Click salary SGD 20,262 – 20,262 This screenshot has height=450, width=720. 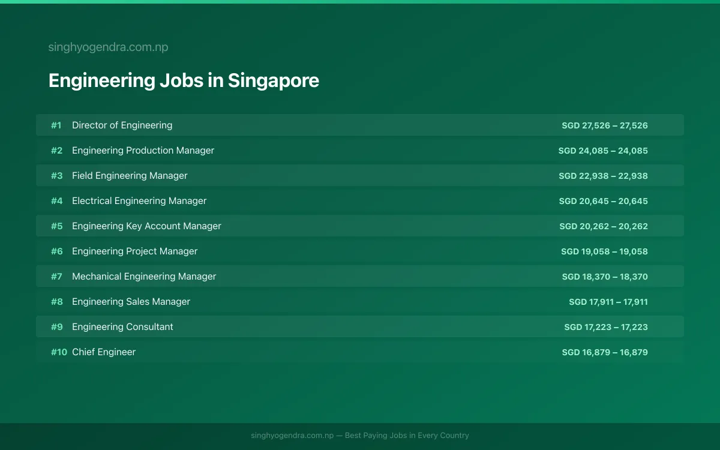[604, 226]
